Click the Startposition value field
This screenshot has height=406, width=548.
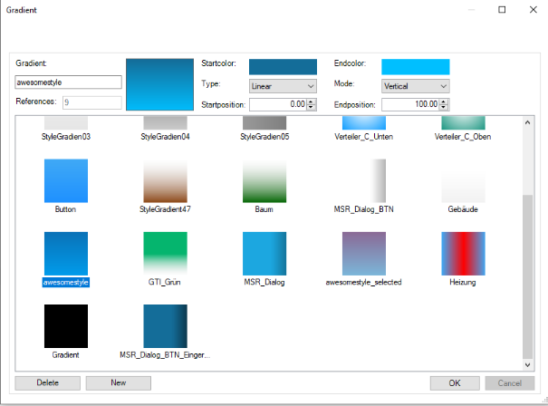pyautogui.click(x=278, y=104)
